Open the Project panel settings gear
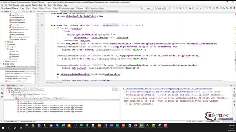The image size is (236, 132). coord(31,11)
